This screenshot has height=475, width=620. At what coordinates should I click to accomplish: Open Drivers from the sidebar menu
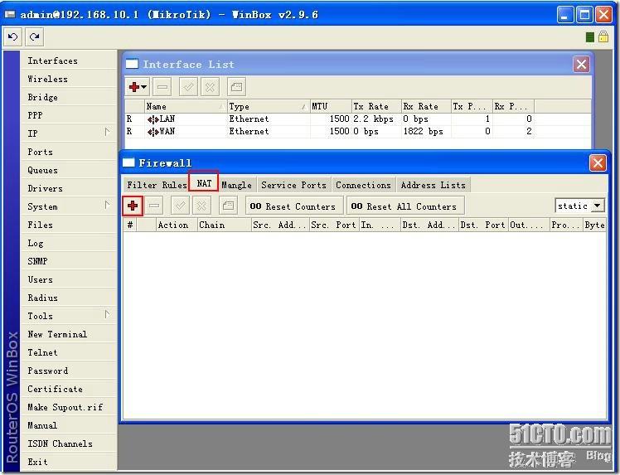(69, 188)
